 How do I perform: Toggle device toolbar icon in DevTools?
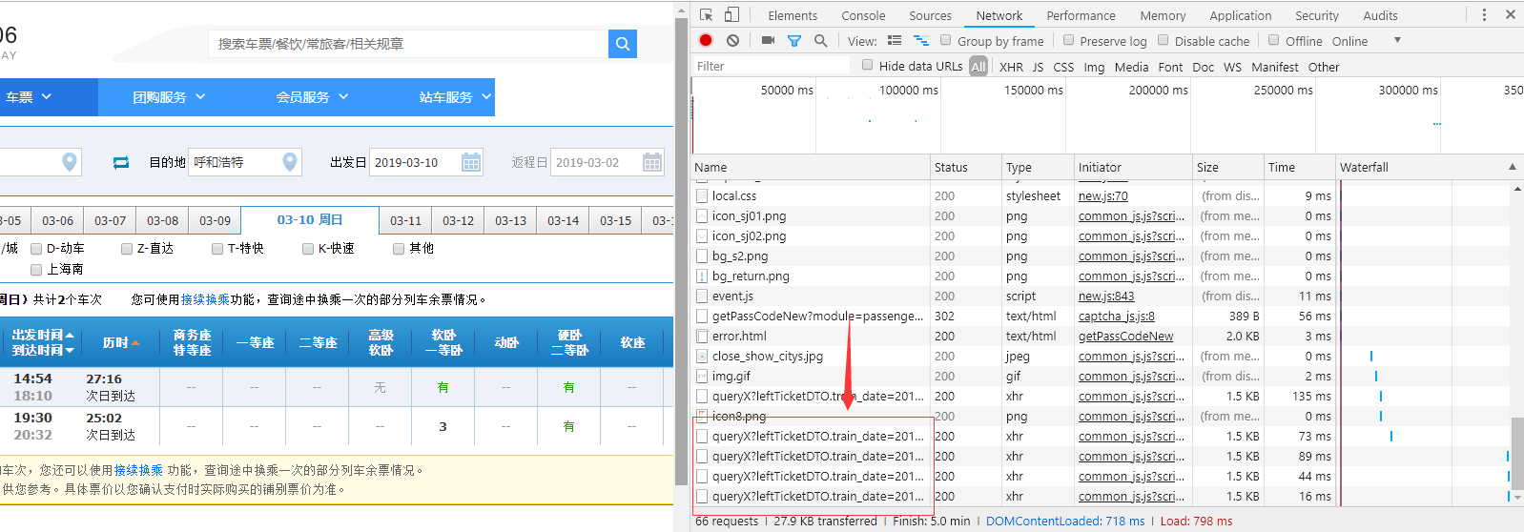[731, 14]
